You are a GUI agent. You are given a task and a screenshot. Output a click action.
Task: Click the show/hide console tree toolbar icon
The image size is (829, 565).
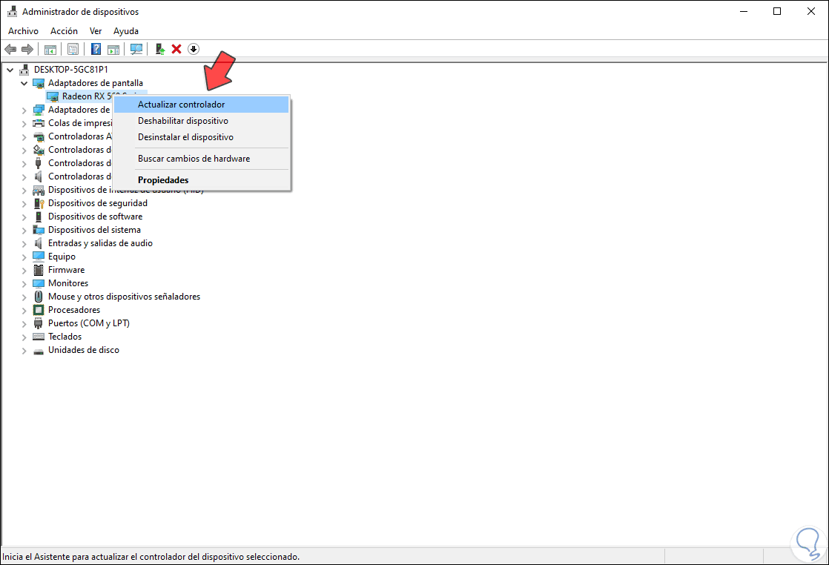(50, 49)
